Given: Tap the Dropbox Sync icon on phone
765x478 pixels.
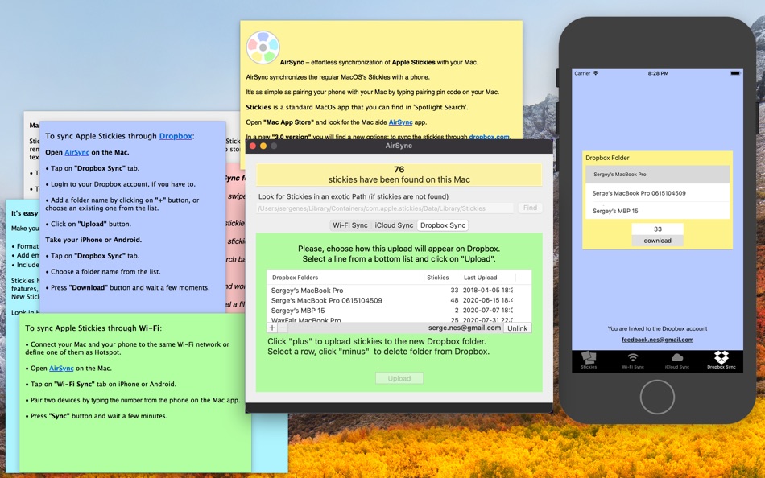Looking at the screenshot, I should (x=721, y=361).
